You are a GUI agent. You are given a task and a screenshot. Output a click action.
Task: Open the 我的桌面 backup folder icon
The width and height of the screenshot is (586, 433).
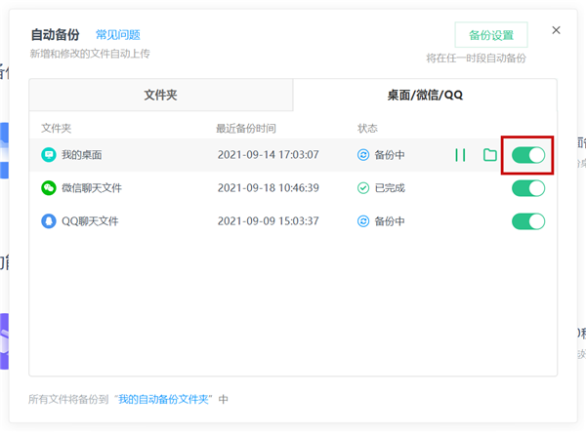tap(489, 155)
